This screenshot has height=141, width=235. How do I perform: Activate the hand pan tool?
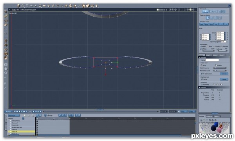coord(6,69)
